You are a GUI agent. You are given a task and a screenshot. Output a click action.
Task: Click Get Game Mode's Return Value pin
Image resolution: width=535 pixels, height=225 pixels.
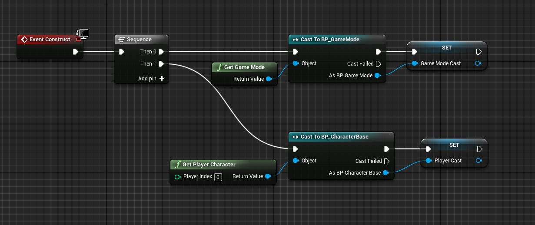click(269, 79)
